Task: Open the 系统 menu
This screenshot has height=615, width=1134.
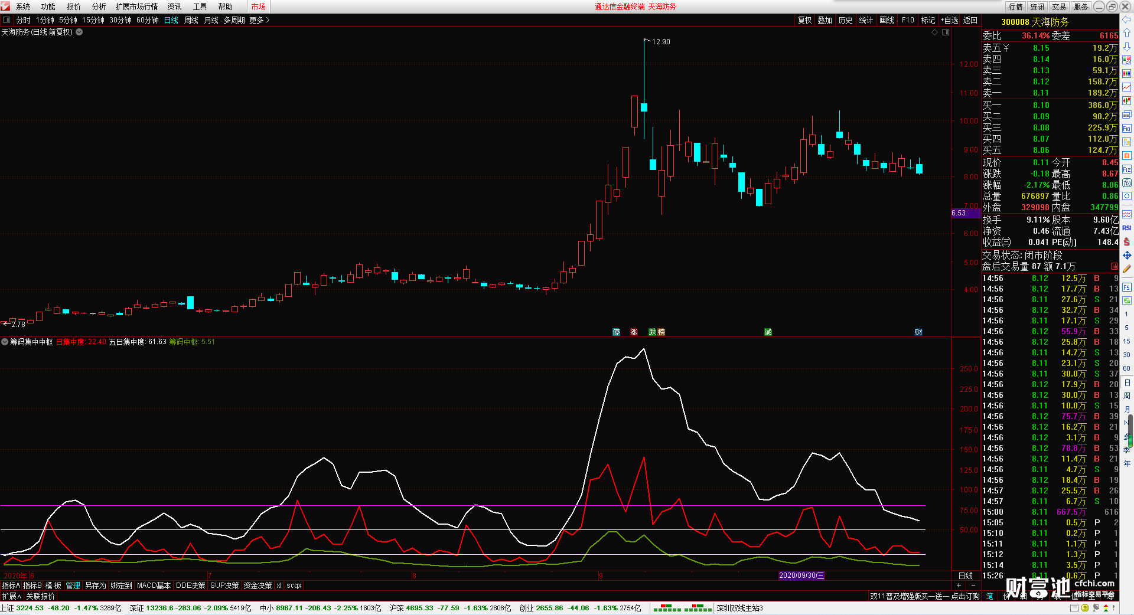Action: (x=23, y=6)
